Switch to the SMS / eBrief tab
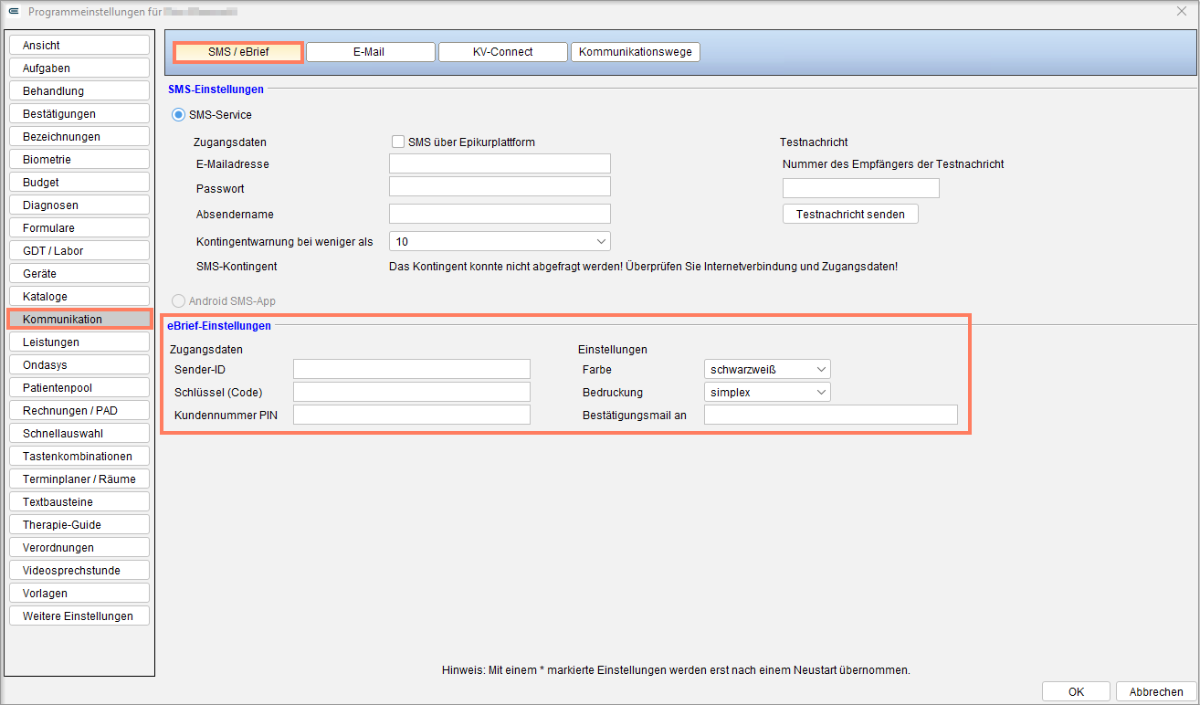The width and height of the screenshot is (1200, 705). (238, 52)
